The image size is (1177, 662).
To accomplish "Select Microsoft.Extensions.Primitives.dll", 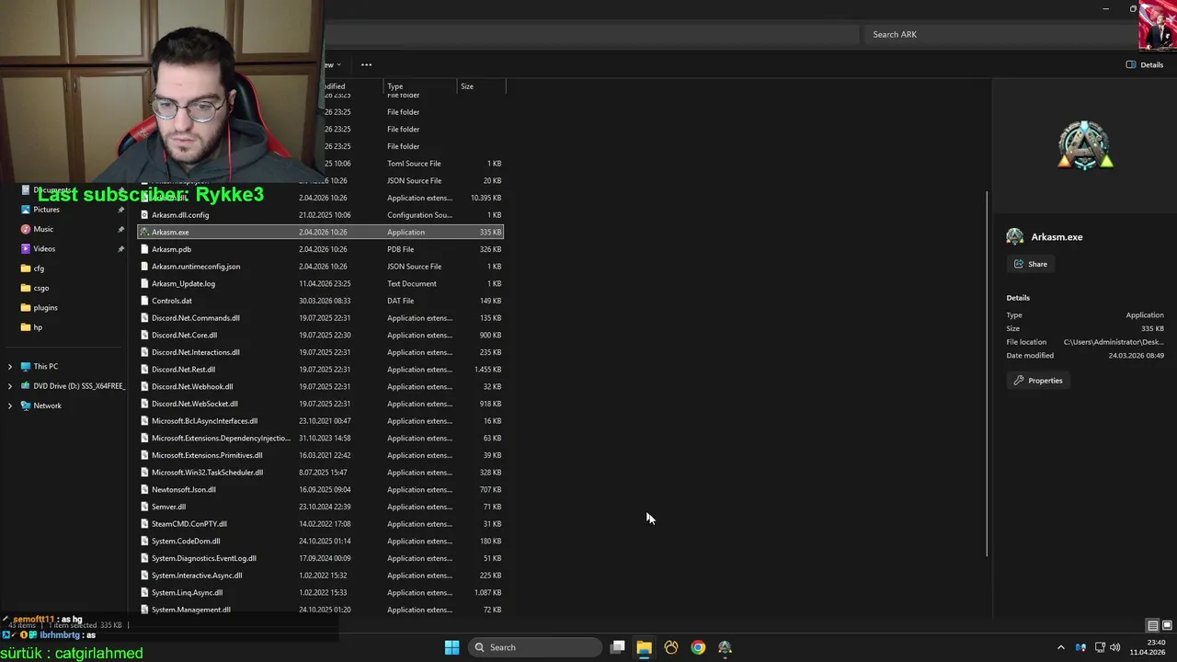I will pos(207,455).
